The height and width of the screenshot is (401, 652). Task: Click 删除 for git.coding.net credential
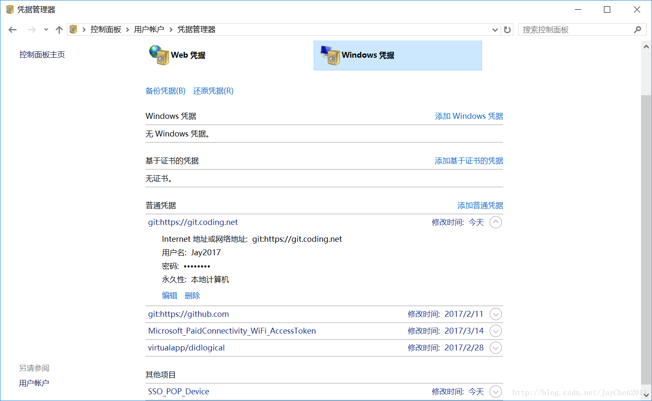[x=192, y=296]
